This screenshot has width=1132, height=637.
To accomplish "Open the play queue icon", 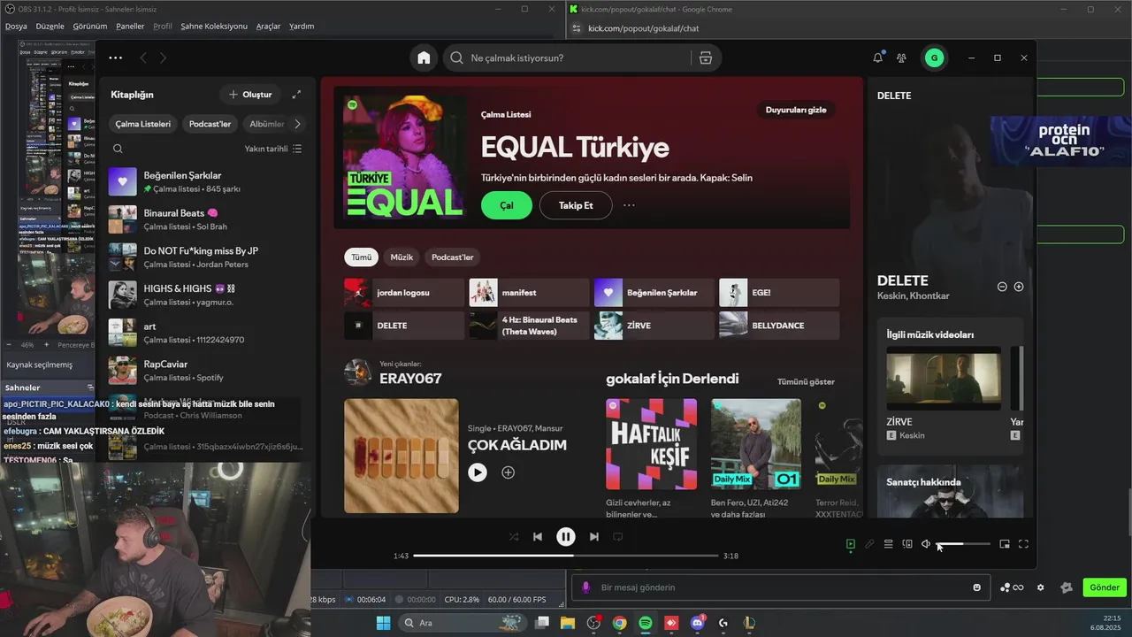I will coord(888,544).
